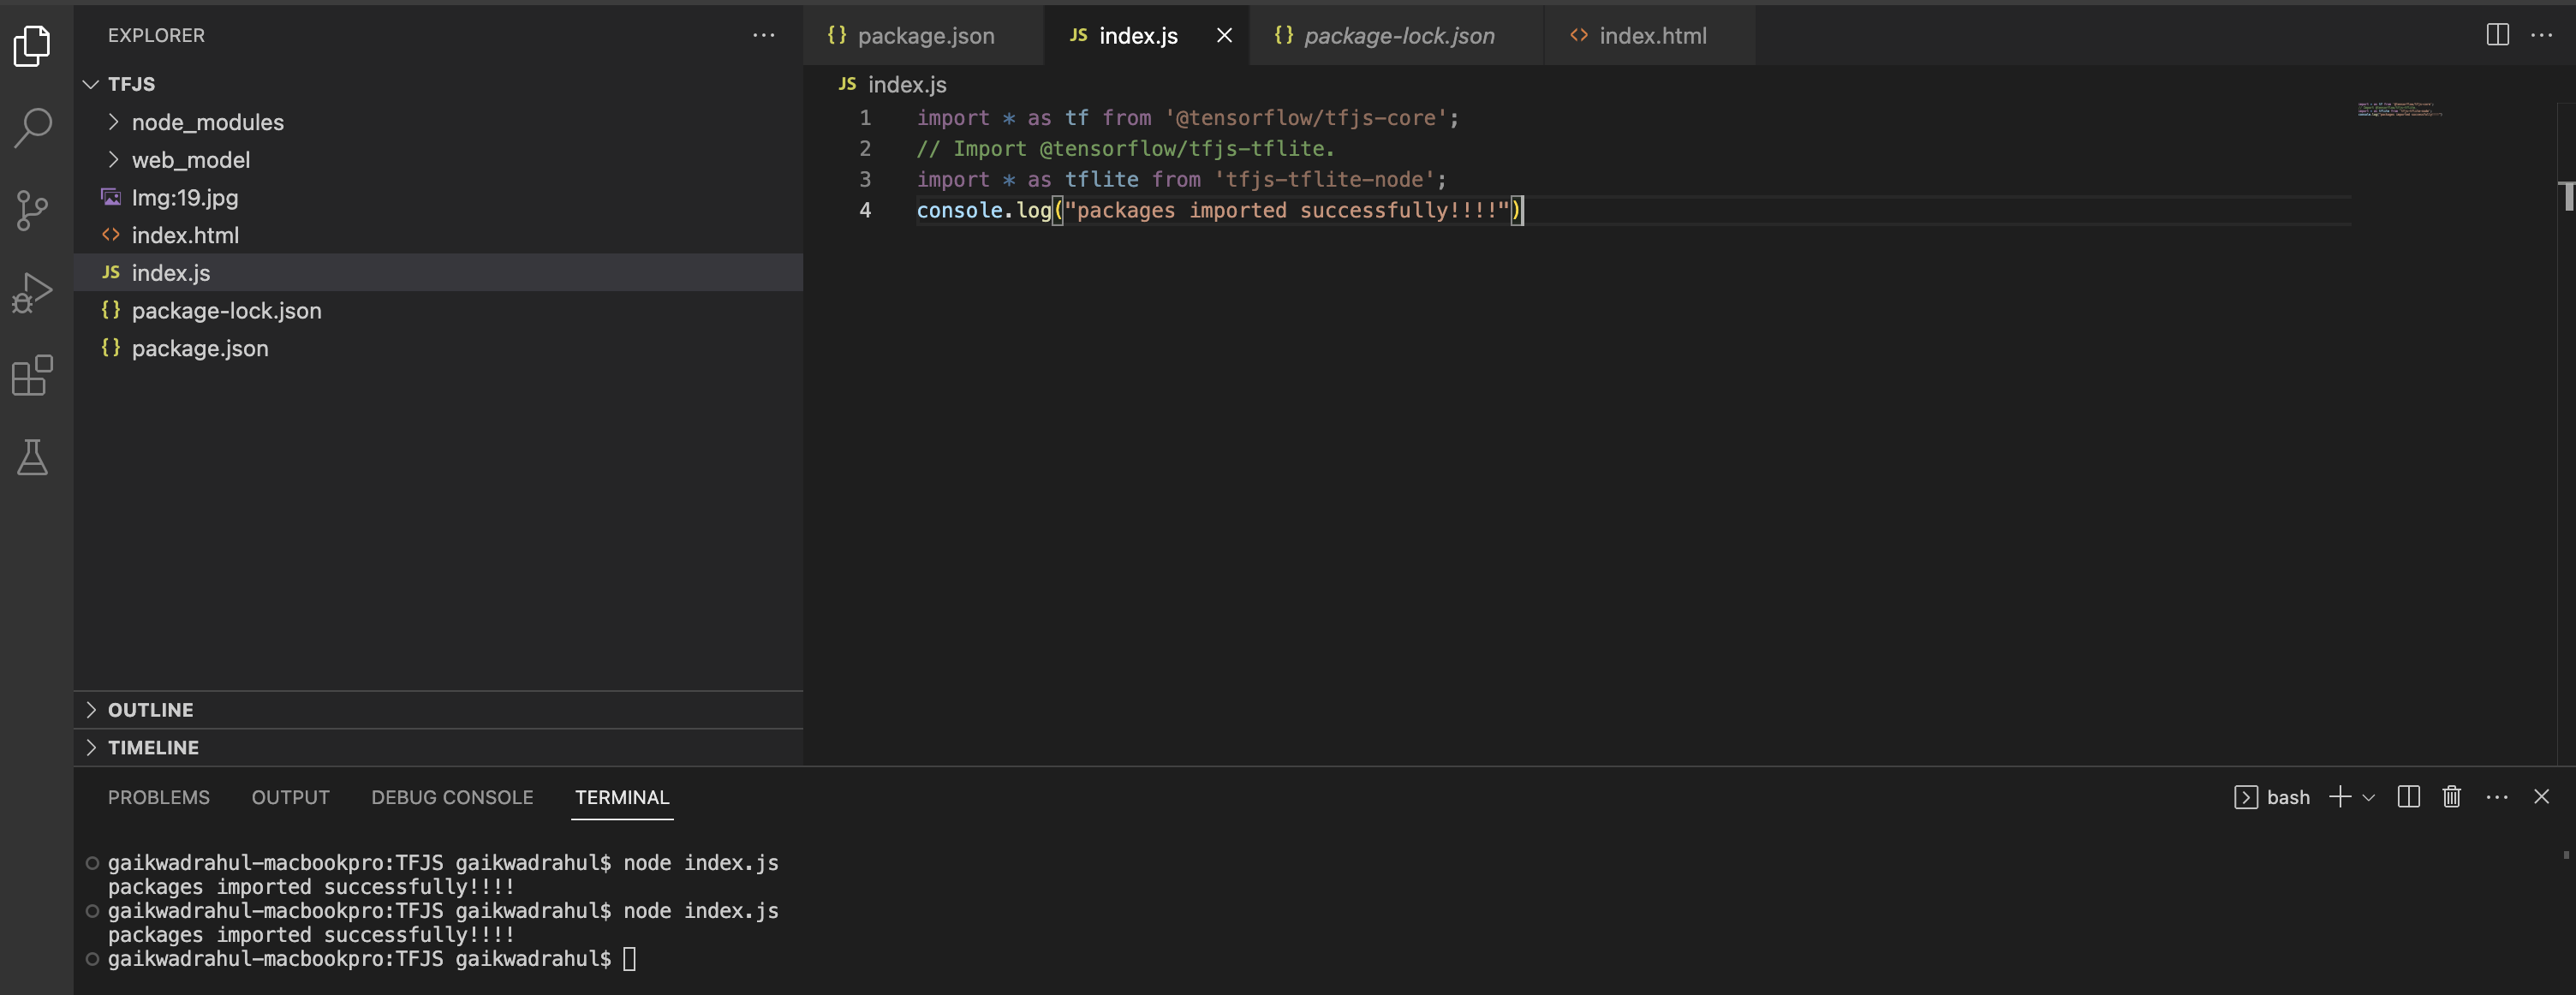This screenshot has height=995, width=2576.
Task: Close the index.js editor tab
Action: click(1224, 36)
